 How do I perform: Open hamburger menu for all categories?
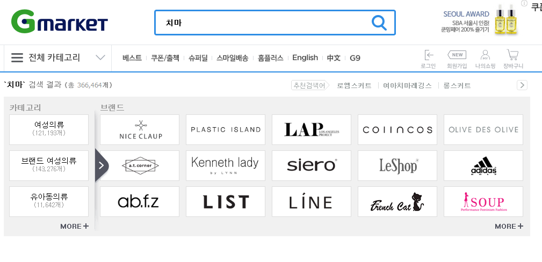(x=17, y=57)
